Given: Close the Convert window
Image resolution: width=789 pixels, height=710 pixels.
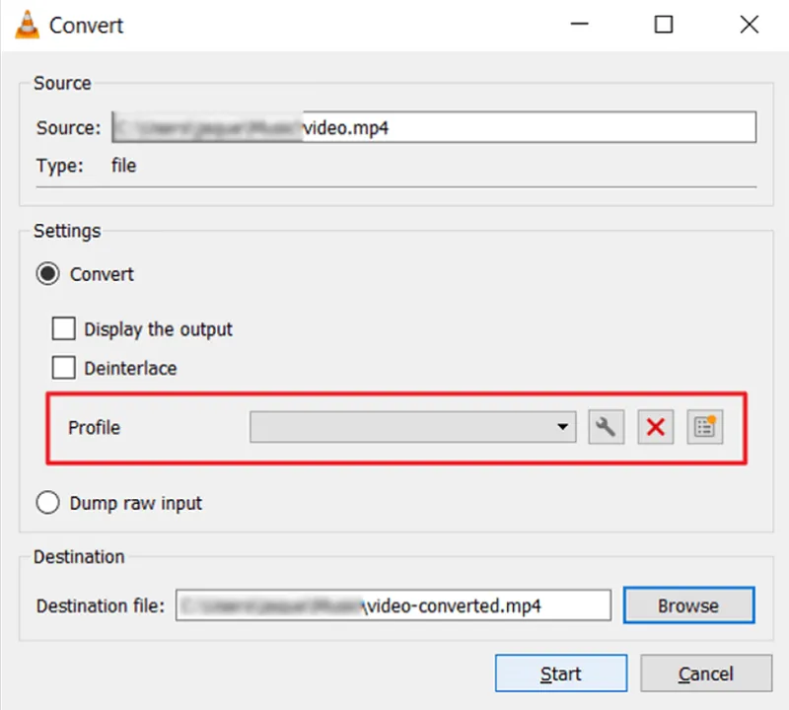Looking at the screenshot, I should click(750, 24).
